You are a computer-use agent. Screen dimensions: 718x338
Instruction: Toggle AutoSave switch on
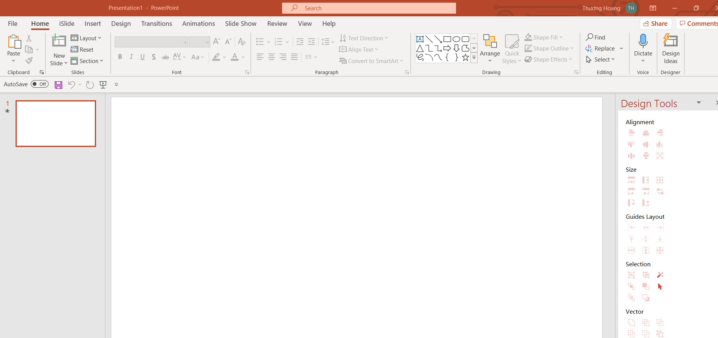pos(40,84)
